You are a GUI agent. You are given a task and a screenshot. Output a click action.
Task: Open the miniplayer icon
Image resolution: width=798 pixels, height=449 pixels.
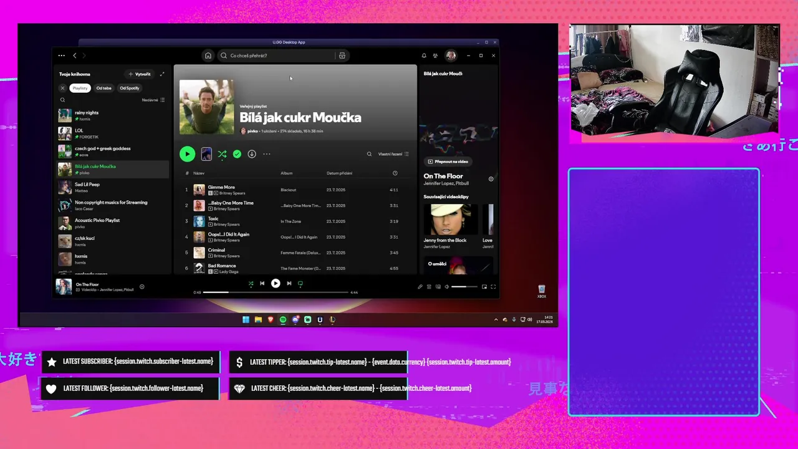coord(484,287)
